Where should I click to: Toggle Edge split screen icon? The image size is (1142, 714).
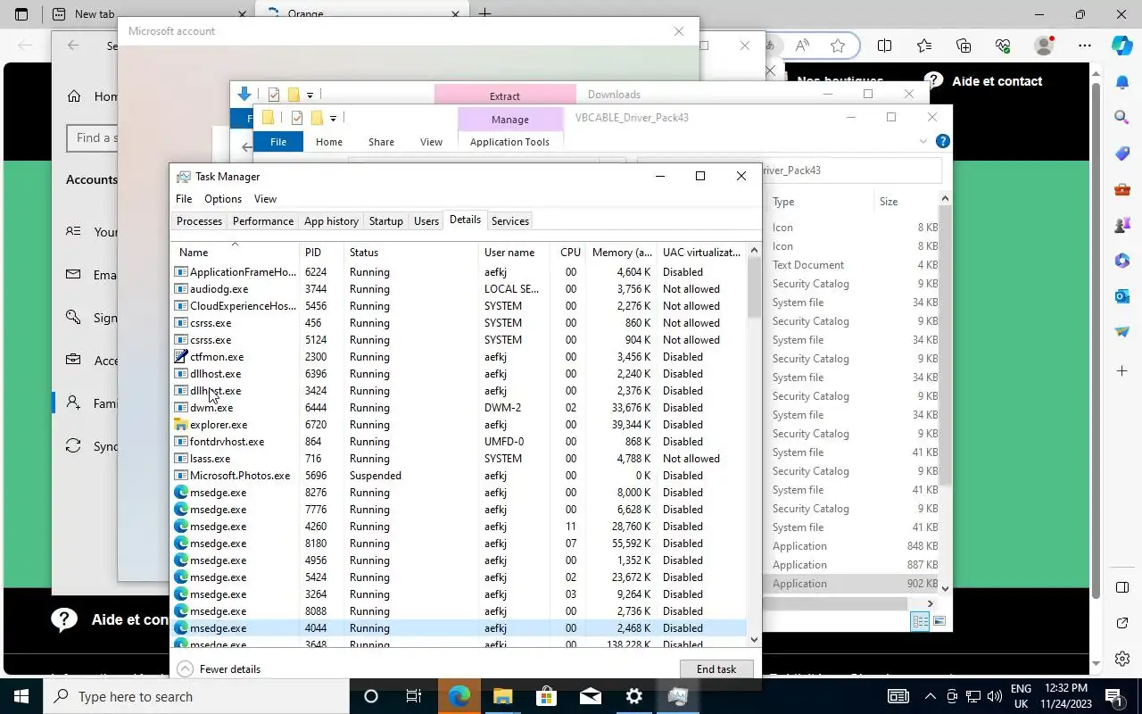pyautogui.click(x=884, y=46)
